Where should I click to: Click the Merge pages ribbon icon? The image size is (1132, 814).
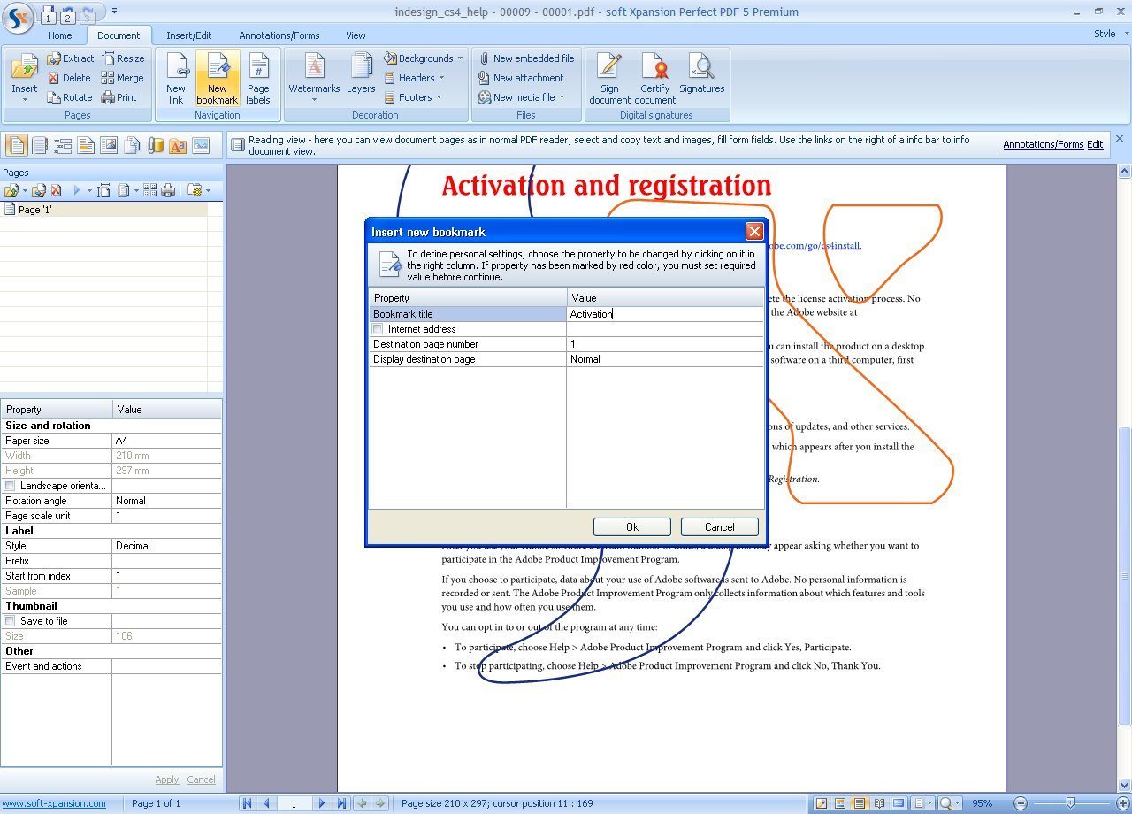pos(108,78)
